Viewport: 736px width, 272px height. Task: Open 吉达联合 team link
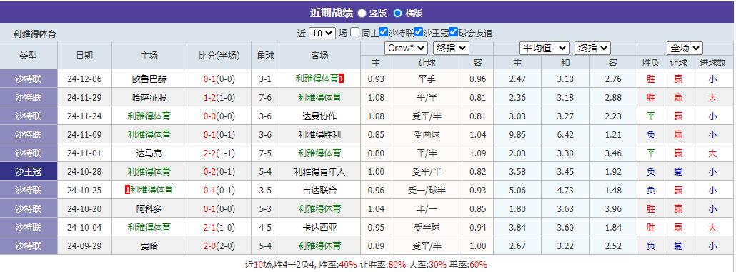(x=319, y=191)
